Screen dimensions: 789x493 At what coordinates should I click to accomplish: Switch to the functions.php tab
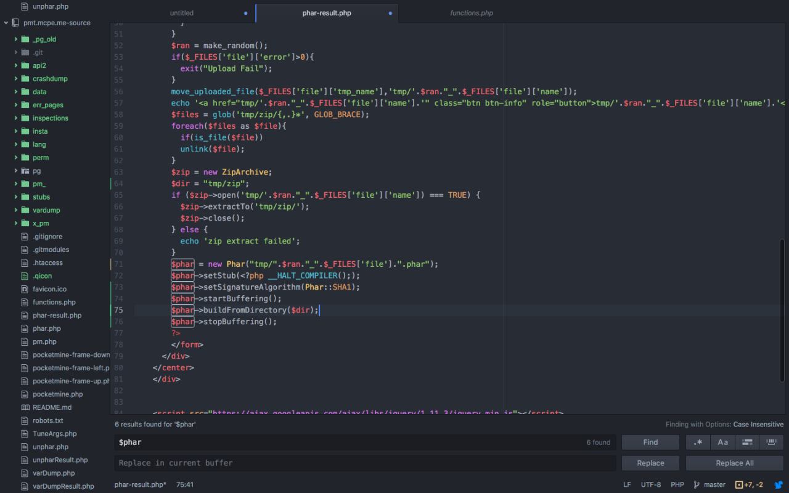pos(472,13)
